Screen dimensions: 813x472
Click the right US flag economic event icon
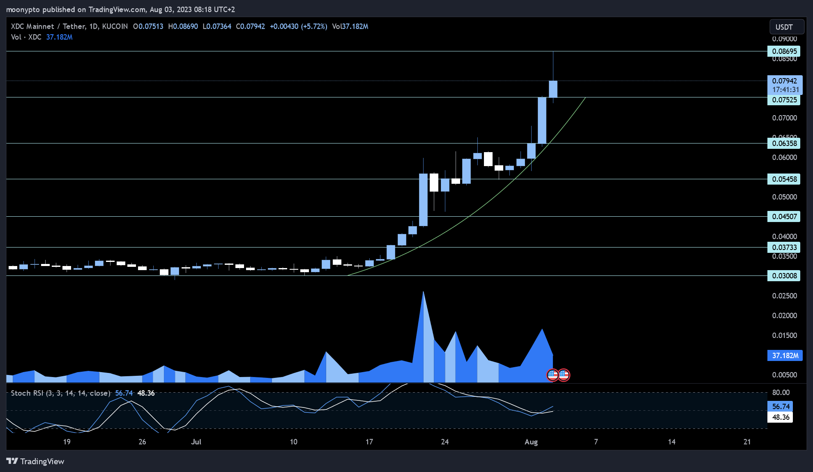pos(564,375)
